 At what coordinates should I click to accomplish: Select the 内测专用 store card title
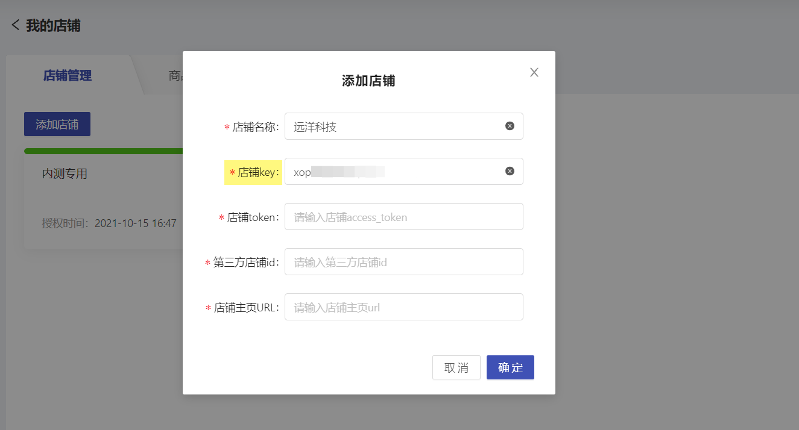pyautogui.click(x=65, y=174)
